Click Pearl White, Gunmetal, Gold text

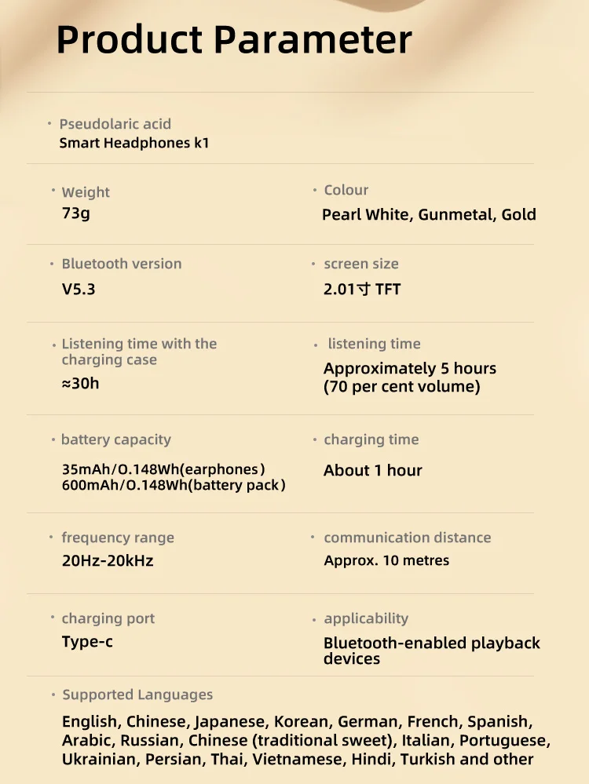[x=430, y=214]
